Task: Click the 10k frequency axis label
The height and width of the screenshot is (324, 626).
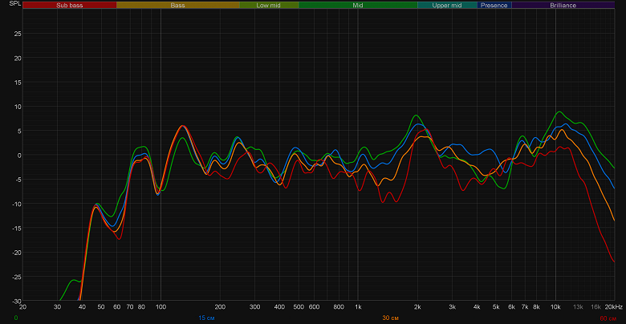Action: tap(555, 307)
